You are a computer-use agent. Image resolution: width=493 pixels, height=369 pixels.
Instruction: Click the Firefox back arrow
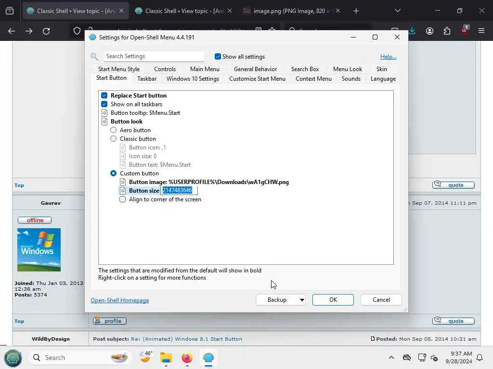pos(12,31)
